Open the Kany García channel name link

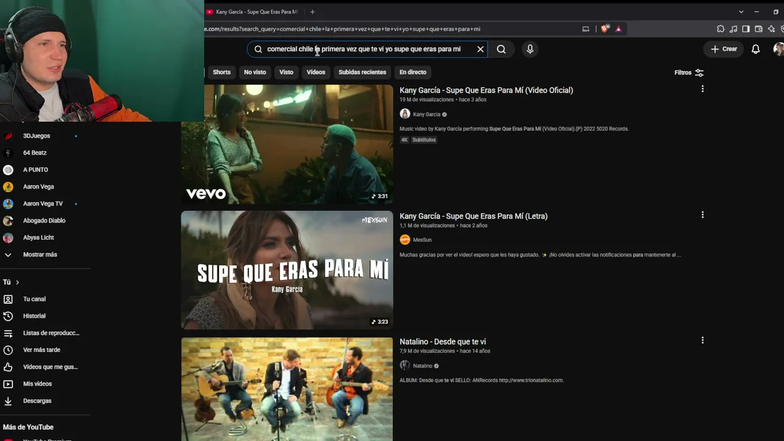[x=427, y=115]
